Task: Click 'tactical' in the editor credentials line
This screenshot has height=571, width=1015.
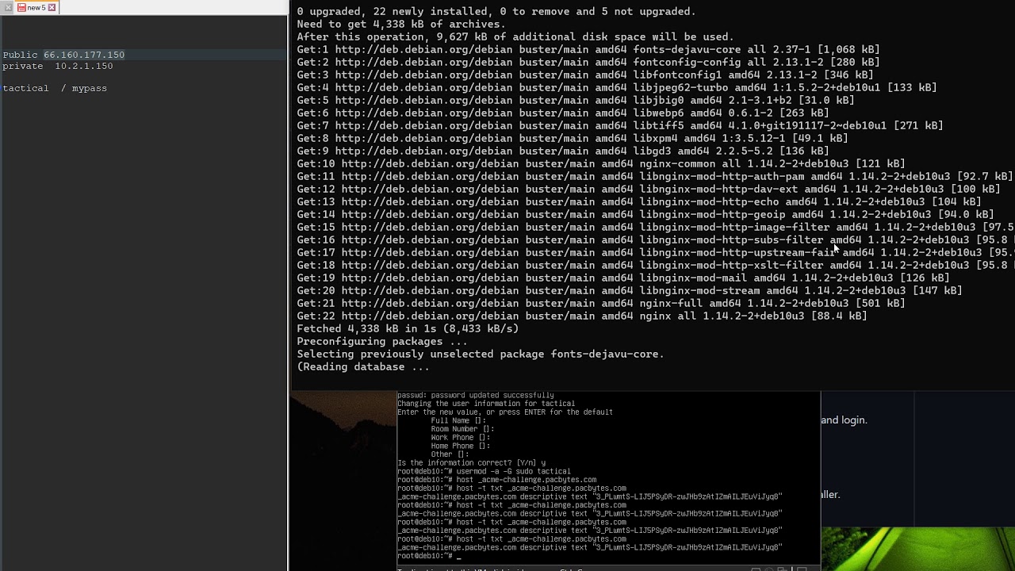Action: pyautogui.click(x=25, y=88)
